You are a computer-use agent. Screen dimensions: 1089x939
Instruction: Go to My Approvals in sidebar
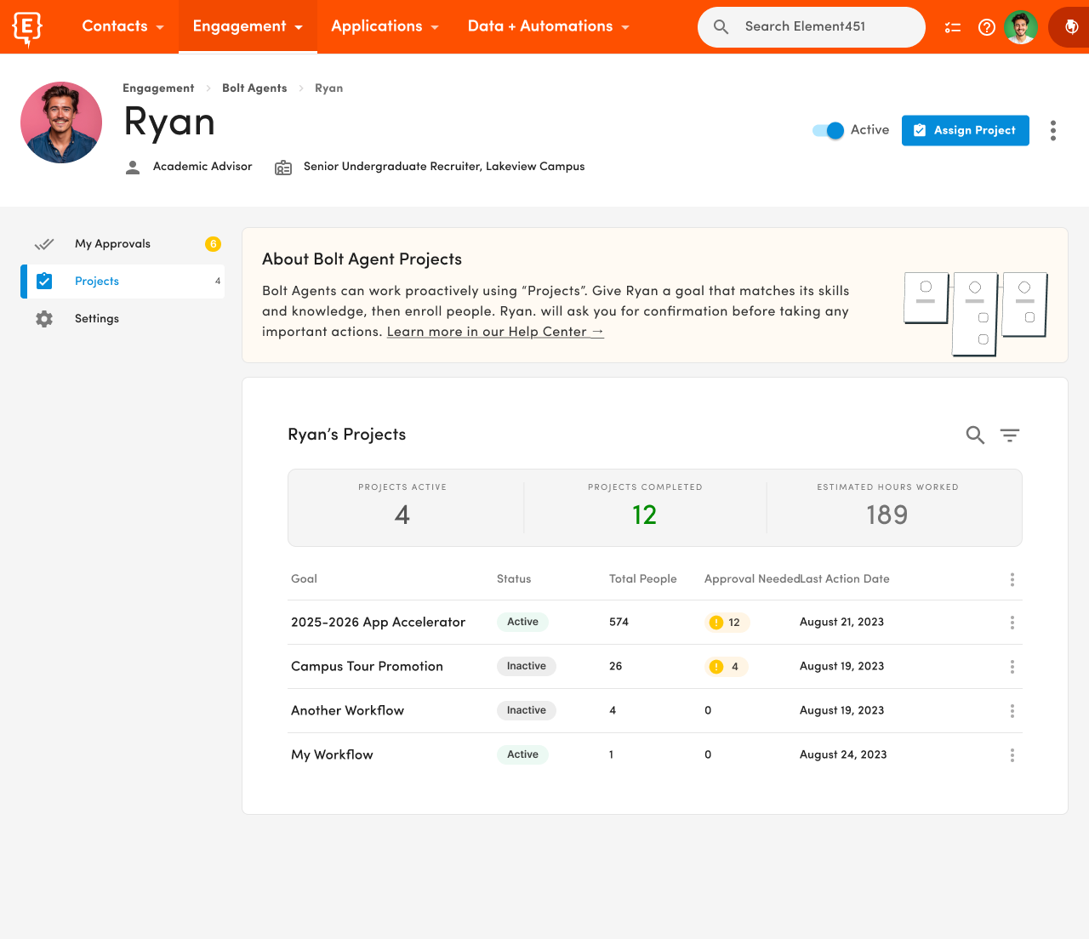[112, 244]
